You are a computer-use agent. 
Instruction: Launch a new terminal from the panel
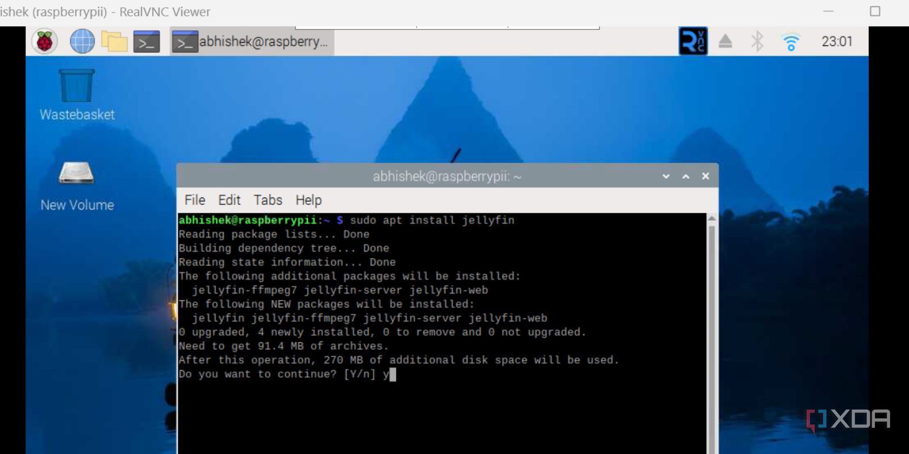click(147, 41)
